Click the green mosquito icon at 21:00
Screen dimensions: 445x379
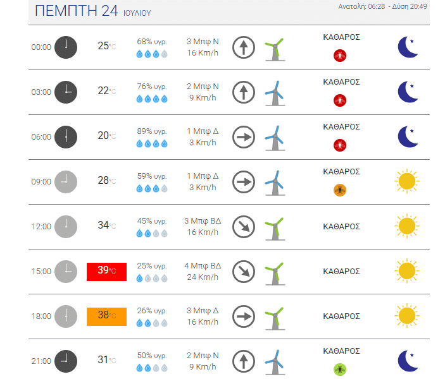340,370
